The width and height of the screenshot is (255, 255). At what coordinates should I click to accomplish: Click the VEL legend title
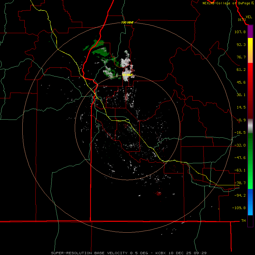249,17
